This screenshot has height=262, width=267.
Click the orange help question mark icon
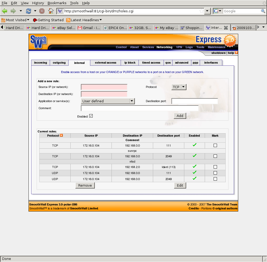click(236, 53)
